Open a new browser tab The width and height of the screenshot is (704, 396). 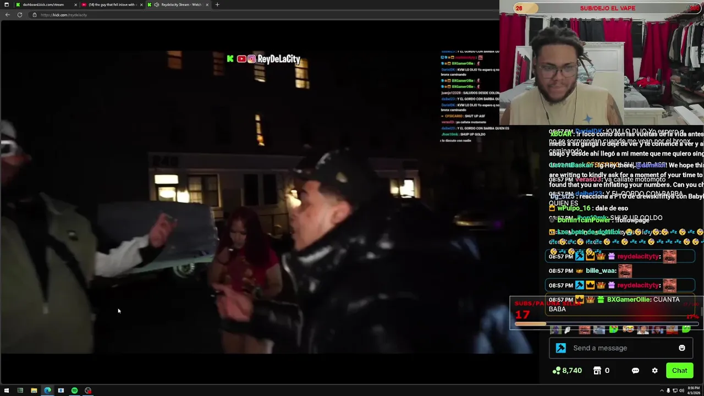[x=217, y=4]
